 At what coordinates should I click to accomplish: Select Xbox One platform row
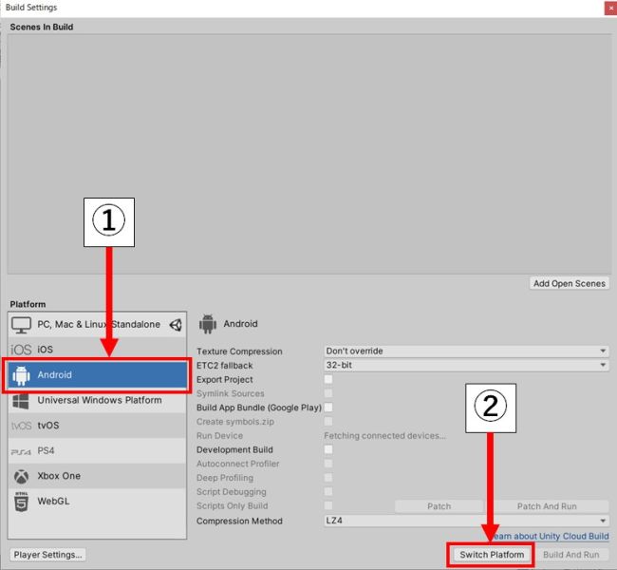[97, 476]
